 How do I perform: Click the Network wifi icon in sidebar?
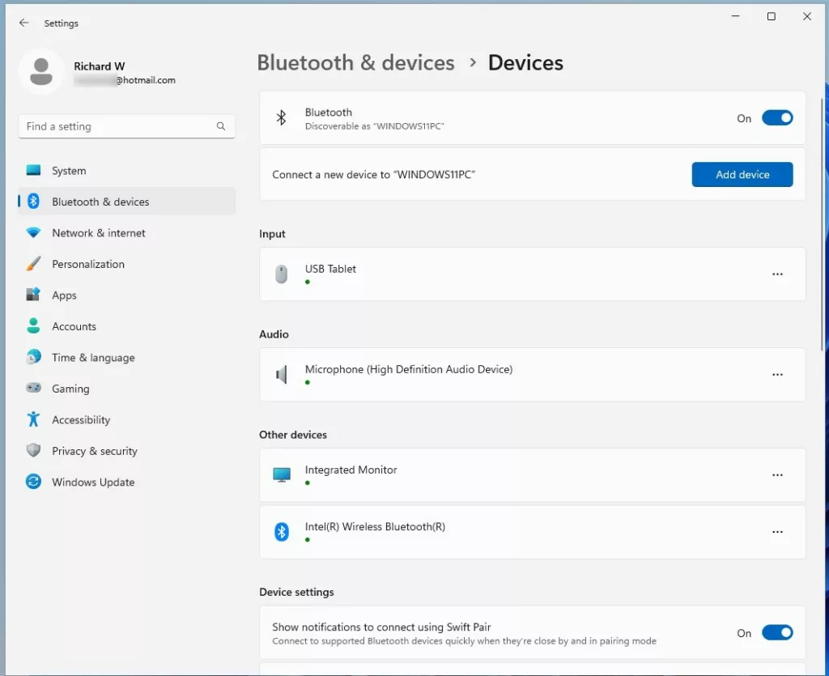click(x=33, y=232)
